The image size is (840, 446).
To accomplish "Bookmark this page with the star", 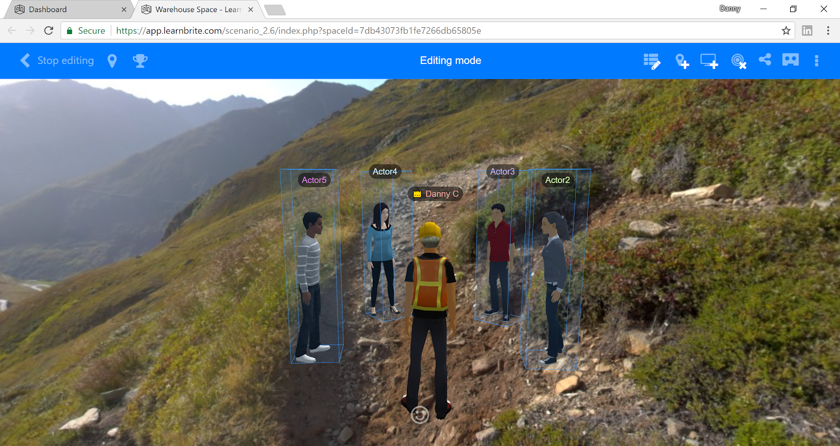I will pyautogui.click(x=786, y=30).
